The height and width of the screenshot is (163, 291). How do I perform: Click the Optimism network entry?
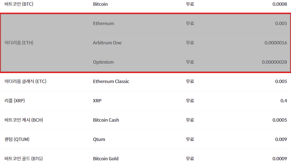103,62
